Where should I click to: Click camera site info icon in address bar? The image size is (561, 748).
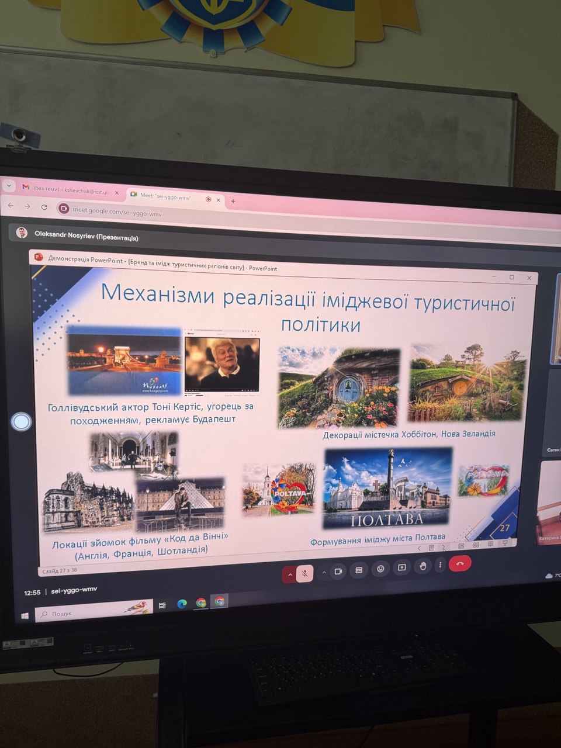(64, 209)
